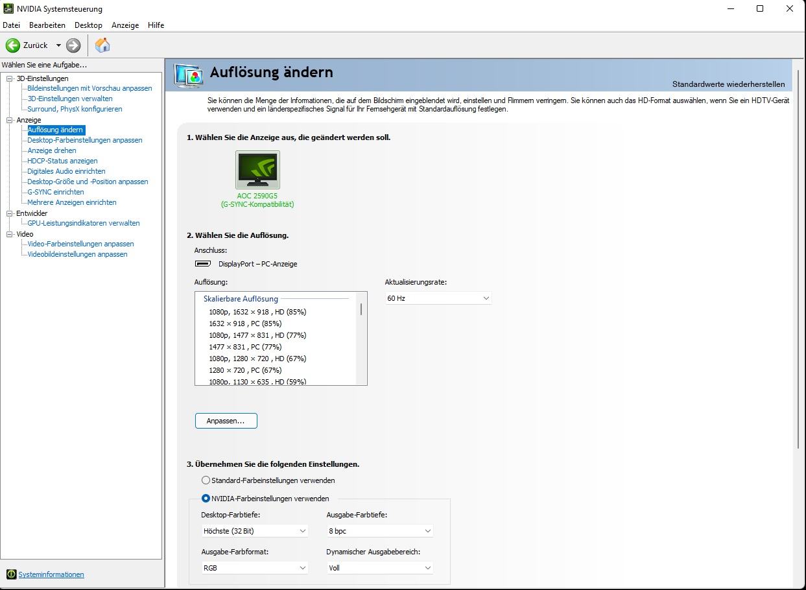The height and width of the screenshot is (590, 806).
Task: Open the Desktop menu
Action: coord(88,25)
